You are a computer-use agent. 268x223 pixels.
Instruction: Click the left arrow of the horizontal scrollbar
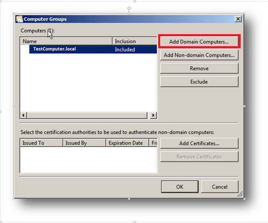pos(24,115)
